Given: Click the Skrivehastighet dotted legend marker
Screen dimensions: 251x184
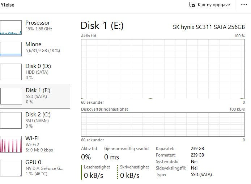Looking at the screenshot, I should 118,172.
